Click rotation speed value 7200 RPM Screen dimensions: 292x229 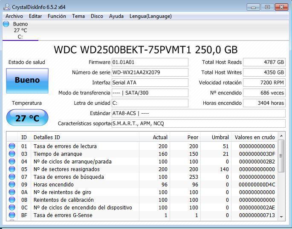[x=264, y=83]
